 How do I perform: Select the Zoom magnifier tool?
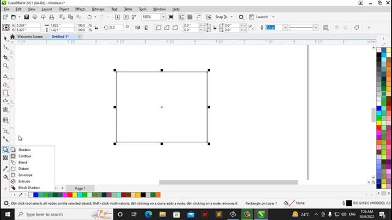coord(6,66)
